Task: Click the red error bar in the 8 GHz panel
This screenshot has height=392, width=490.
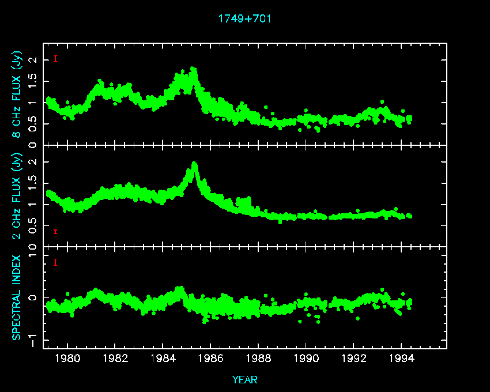Action: coord(55,59)
